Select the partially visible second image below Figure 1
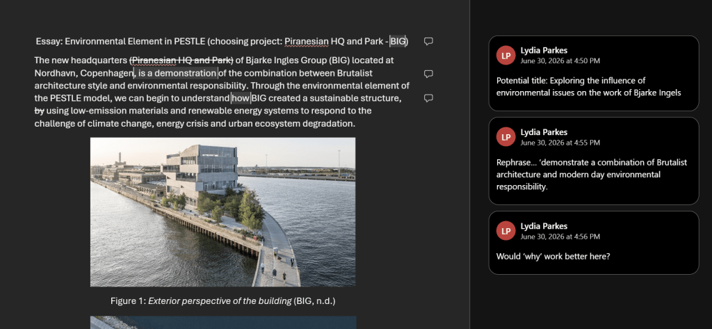Viewport: 712px width, 329px height. 223,323
